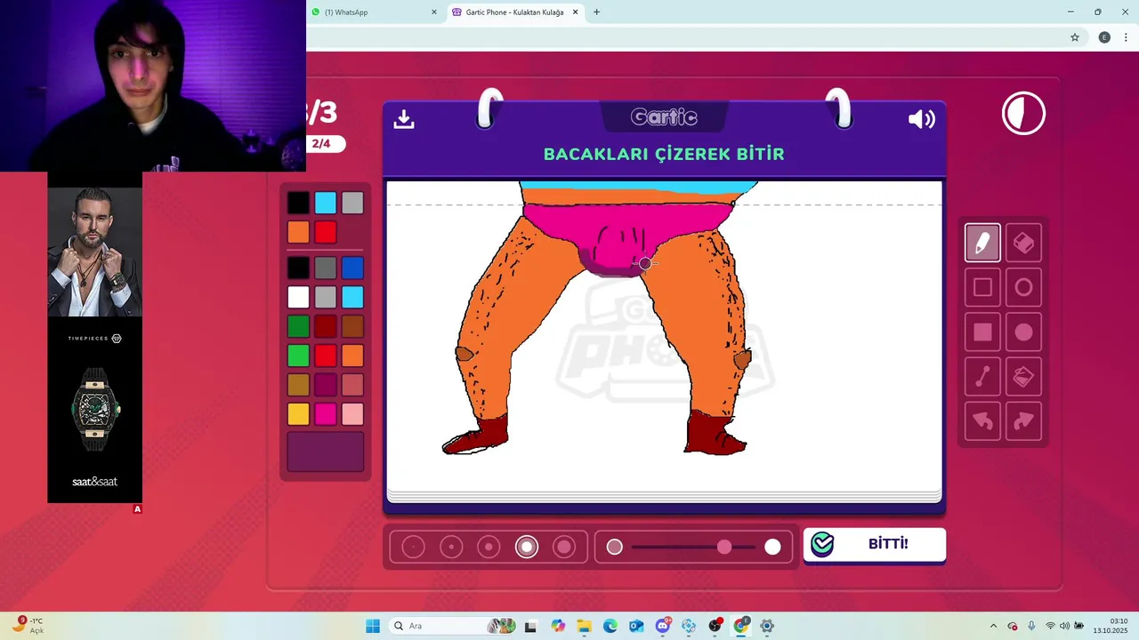Open the volume control in system tray
The width and height of the screenshot is (1139, 640).
(1064, 626)
